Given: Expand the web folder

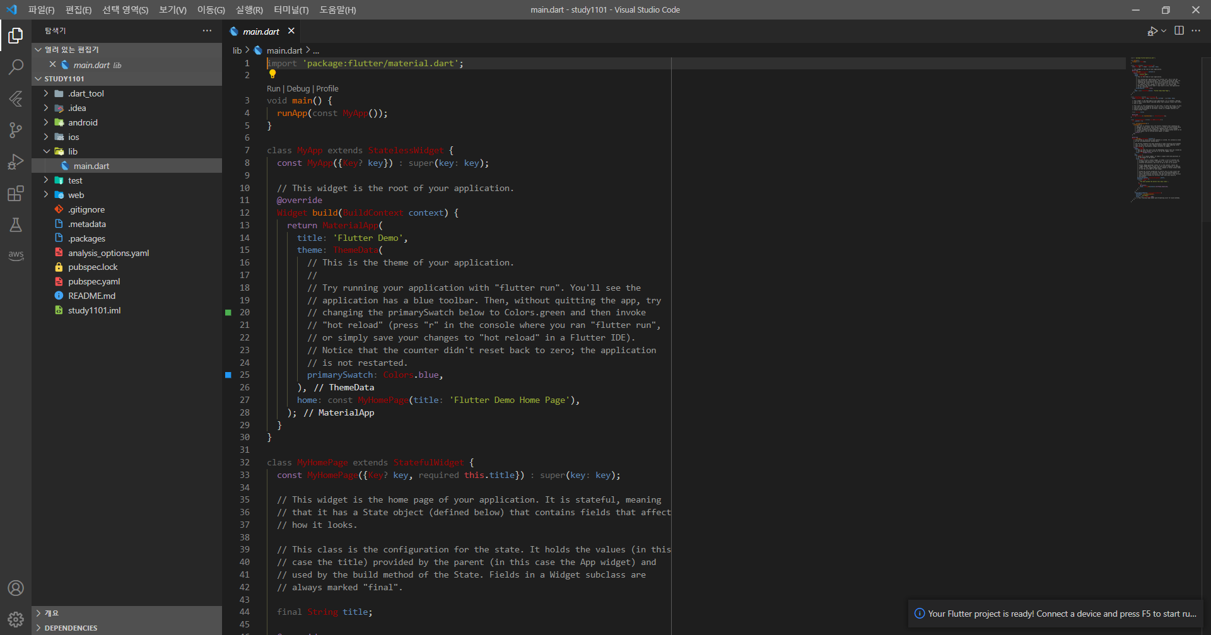Looking at the screenshot, I should [x=45, y=195].
